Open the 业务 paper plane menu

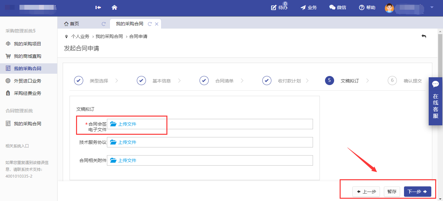click(x=308, y=7)
